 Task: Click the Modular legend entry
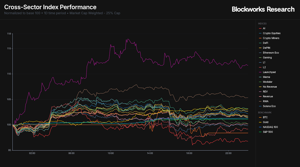click(x=267, y=82)
